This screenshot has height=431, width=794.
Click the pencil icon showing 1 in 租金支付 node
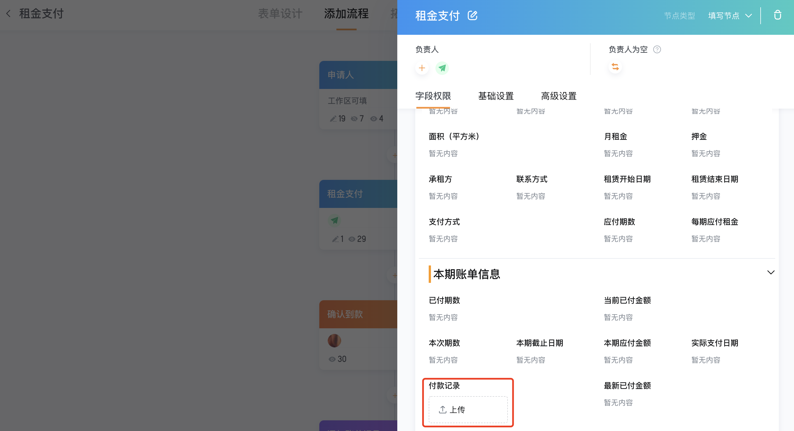click(x=335, y=239)
